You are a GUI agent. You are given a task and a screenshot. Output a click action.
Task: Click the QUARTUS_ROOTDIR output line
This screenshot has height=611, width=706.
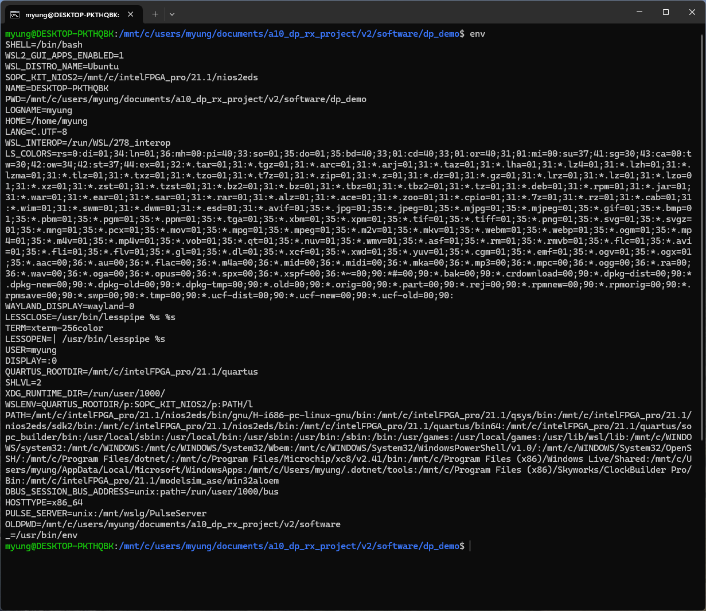pos(131,372)
